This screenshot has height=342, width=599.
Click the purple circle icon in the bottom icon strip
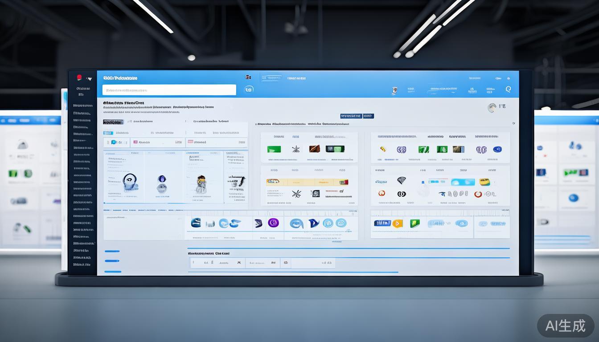pyautogui.click(x=273, y=223)
